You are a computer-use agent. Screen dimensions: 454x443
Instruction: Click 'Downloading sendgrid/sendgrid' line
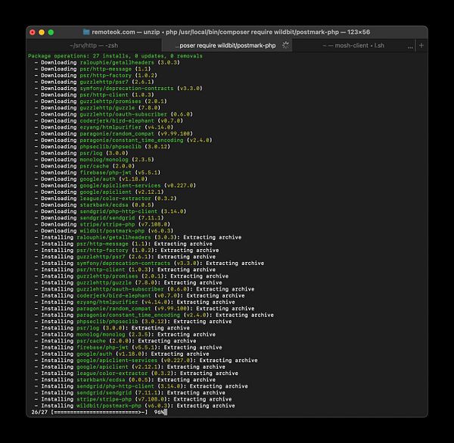coord(99,218)
